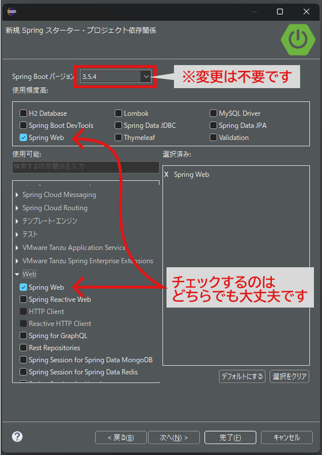Enable the H2 Database checkbox
Image resolution: width=322 pixels, height=455 pixels.
click(23, 113)
